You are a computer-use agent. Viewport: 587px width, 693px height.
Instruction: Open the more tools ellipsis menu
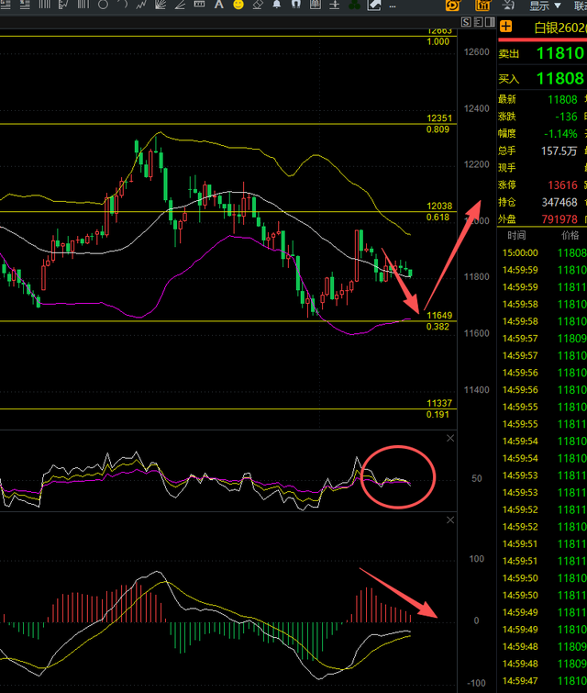pos(393,6)
